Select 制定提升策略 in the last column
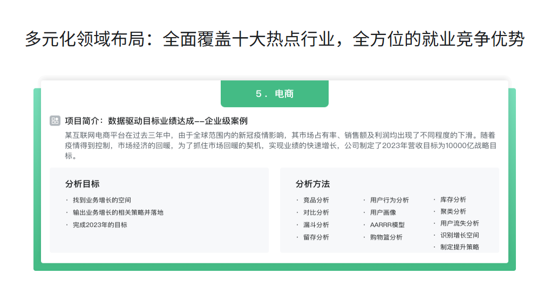Image resolution: width=558 pixels, height=308 pixels. tap(459, 247)
